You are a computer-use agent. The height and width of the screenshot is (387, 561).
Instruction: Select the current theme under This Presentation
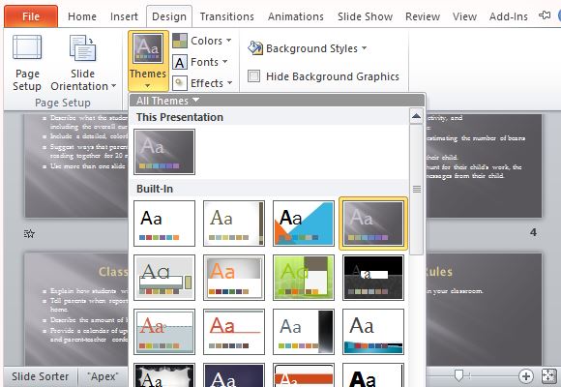pyautogui.click(x=164, y=152)
